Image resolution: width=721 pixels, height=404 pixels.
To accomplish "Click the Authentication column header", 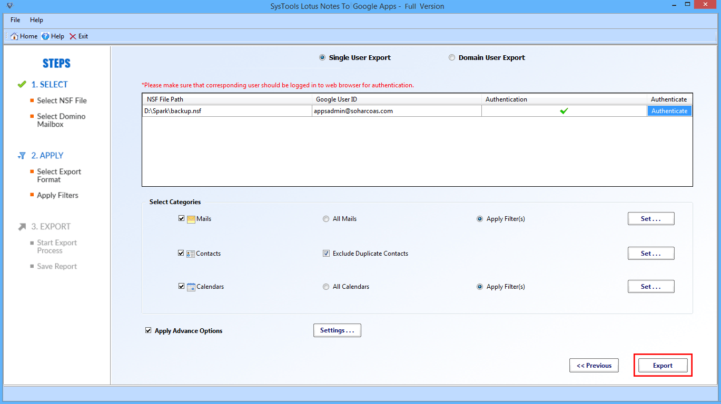I will [564, 99].
